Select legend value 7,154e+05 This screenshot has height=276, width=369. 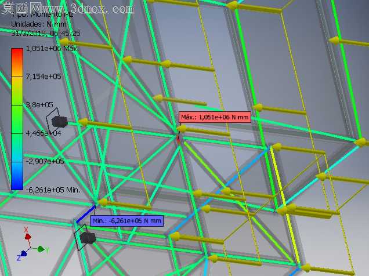pyautogui.click(x=44, y=77)
